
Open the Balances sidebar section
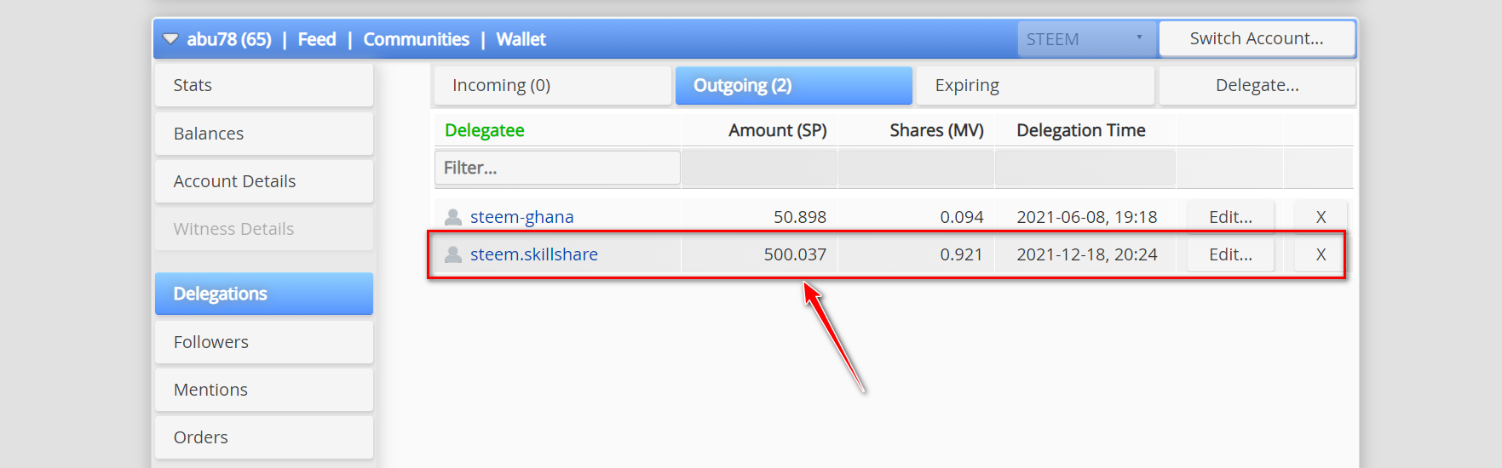tap(264, 134)
